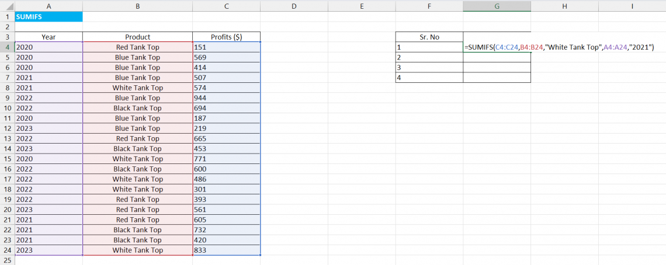Click the Select All corner of the grid

7,6
